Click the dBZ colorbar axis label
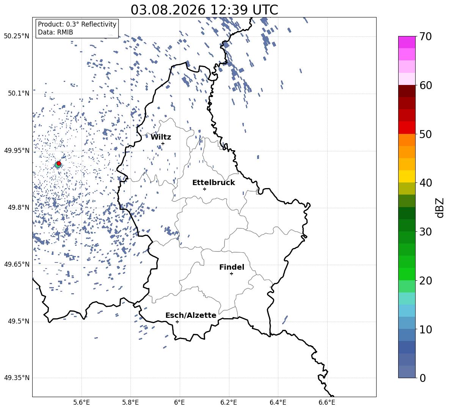449x410 pixels. [440, 207]
